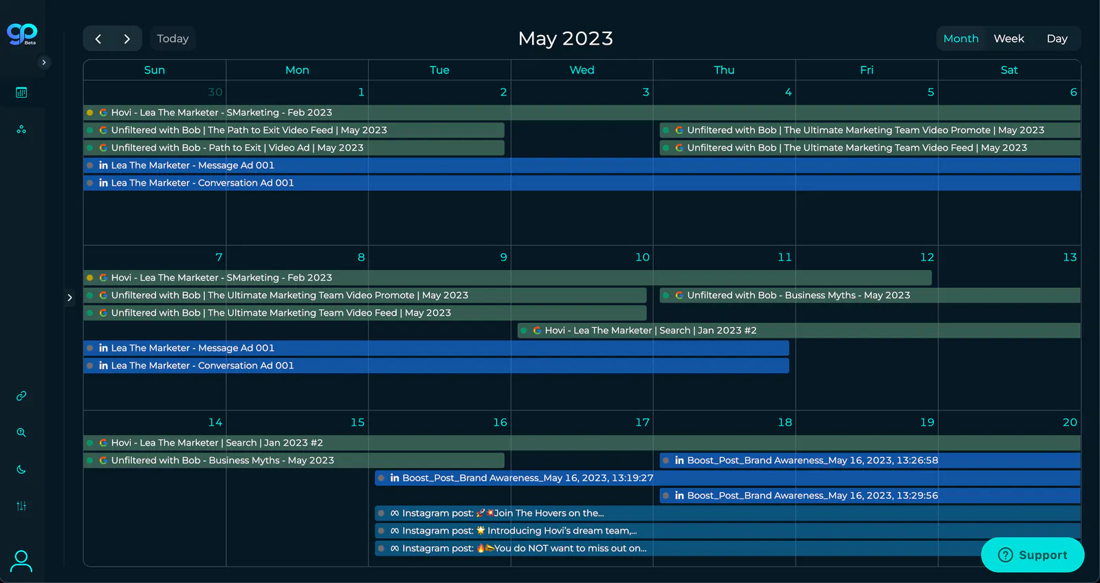Click LinkedIn icon on Boost_Post 13:29:56 event
The image size is (1100, 583).
coord(679,496)
